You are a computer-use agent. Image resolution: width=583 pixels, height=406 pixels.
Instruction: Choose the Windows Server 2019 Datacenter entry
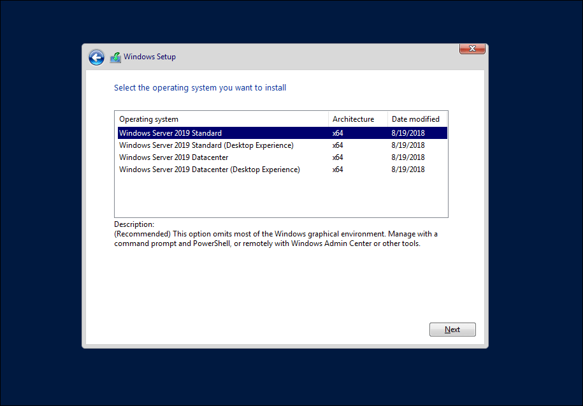(173, 157)
